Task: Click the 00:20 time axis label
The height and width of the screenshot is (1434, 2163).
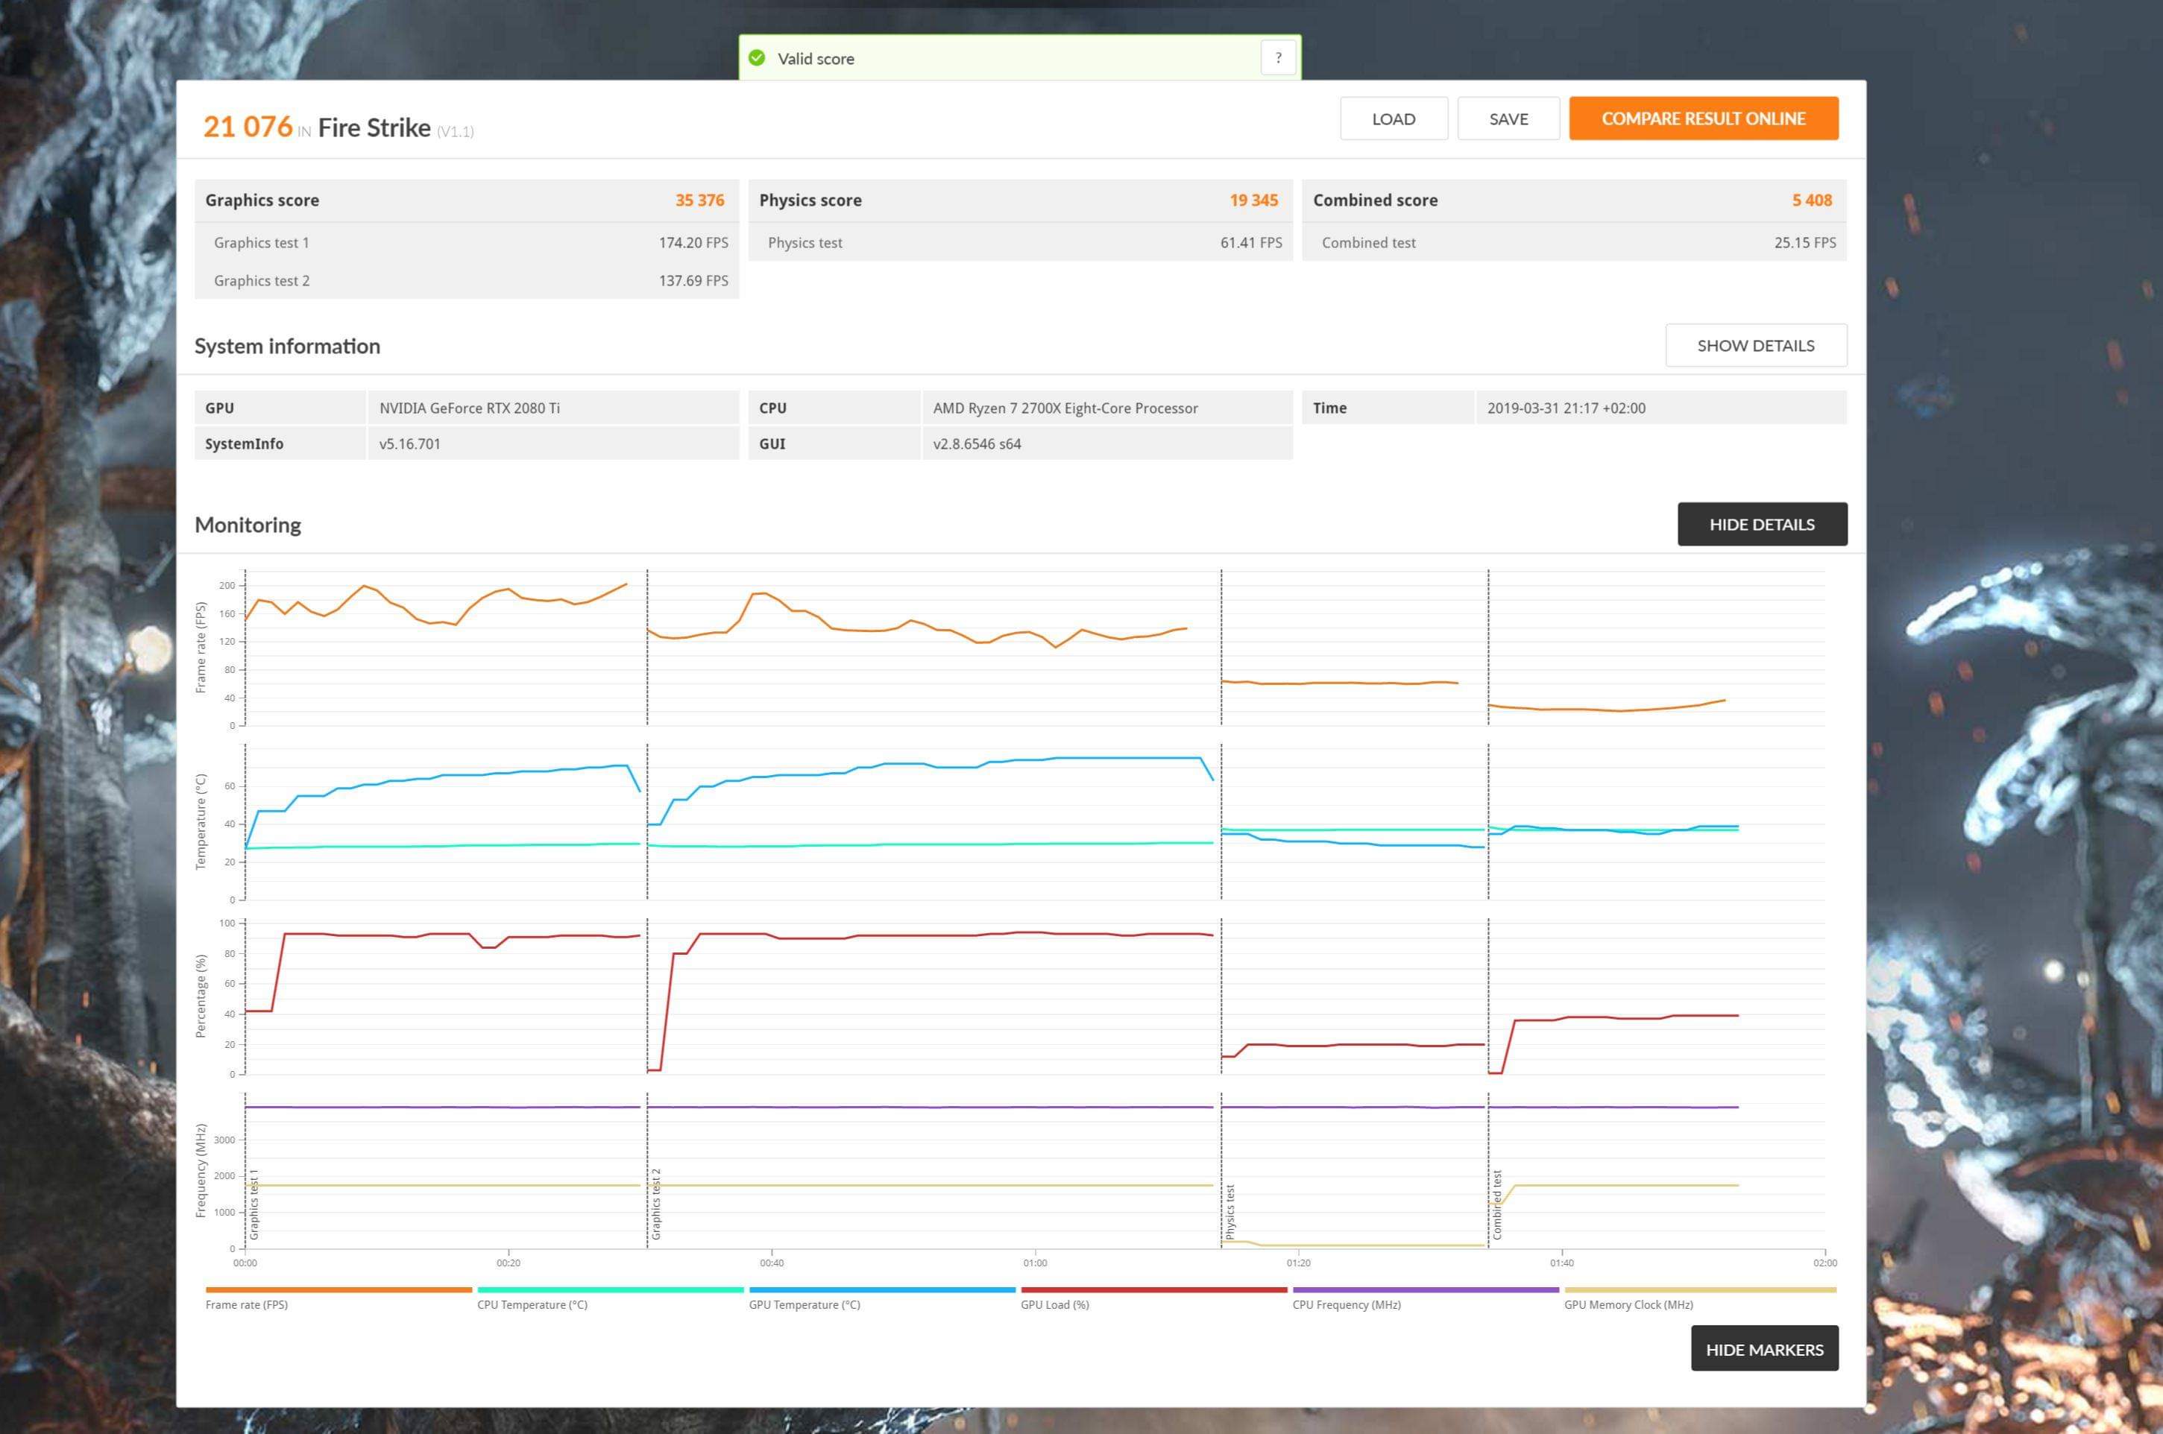Action: coord(508,1263)
